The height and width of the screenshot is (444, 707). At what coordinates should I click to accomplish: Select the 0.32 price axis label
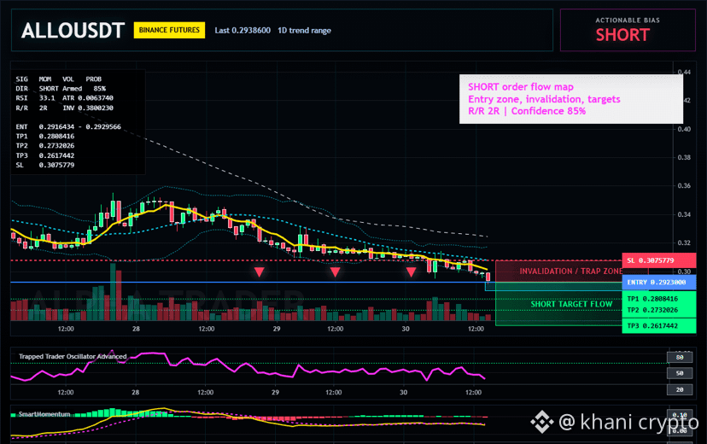[x=684, y=243]
